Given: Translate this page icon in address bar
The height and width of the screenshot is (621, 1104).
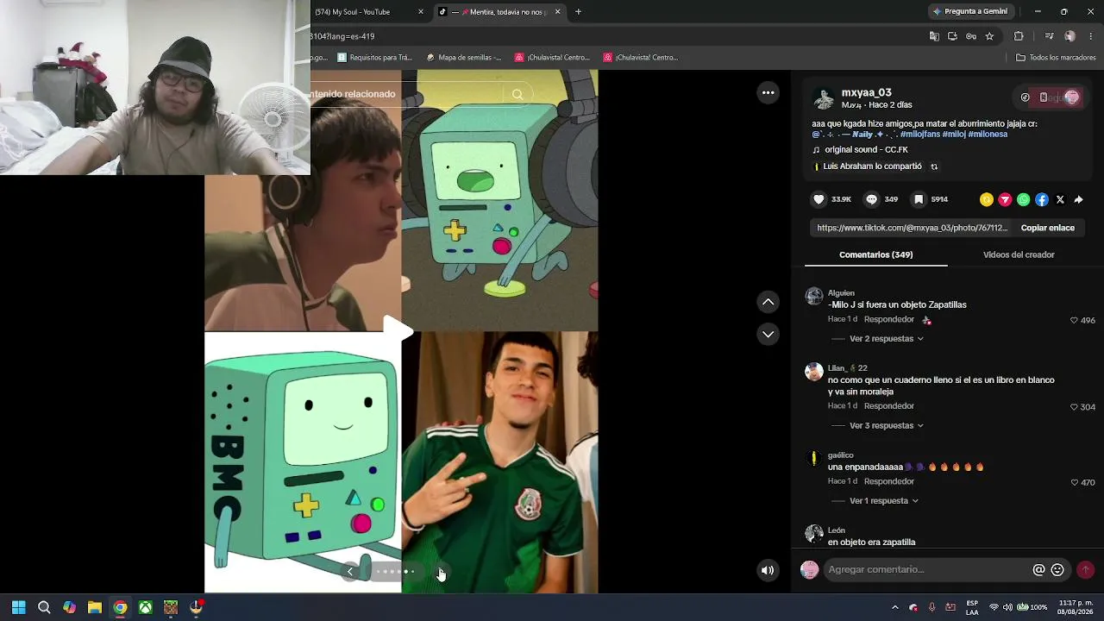Looking at the screenshot, I should (934, 36).
